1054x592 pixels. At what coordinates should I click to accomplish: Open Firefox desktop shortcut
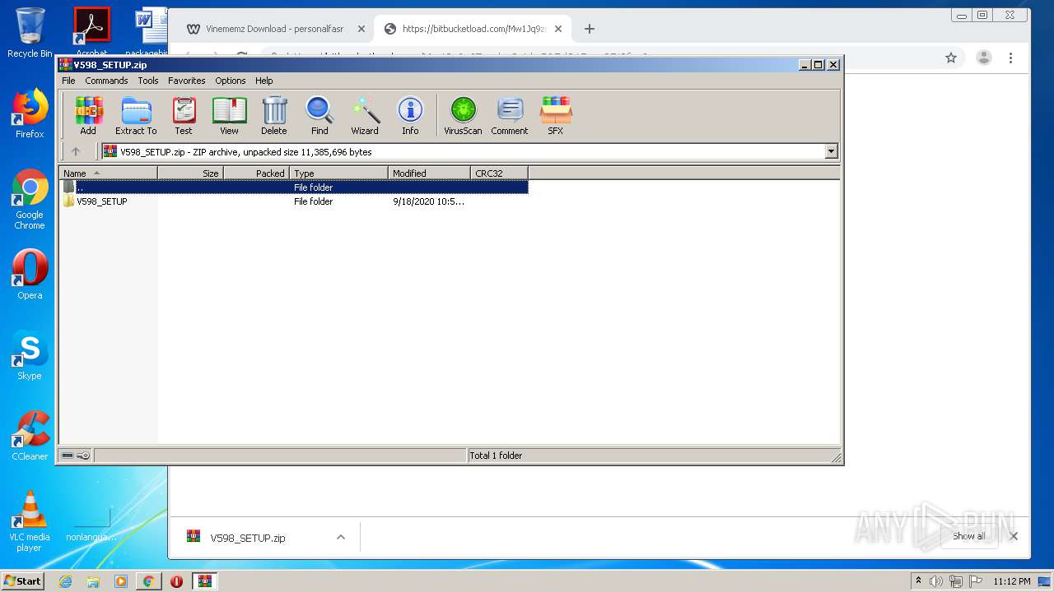(x=30, y=113)
